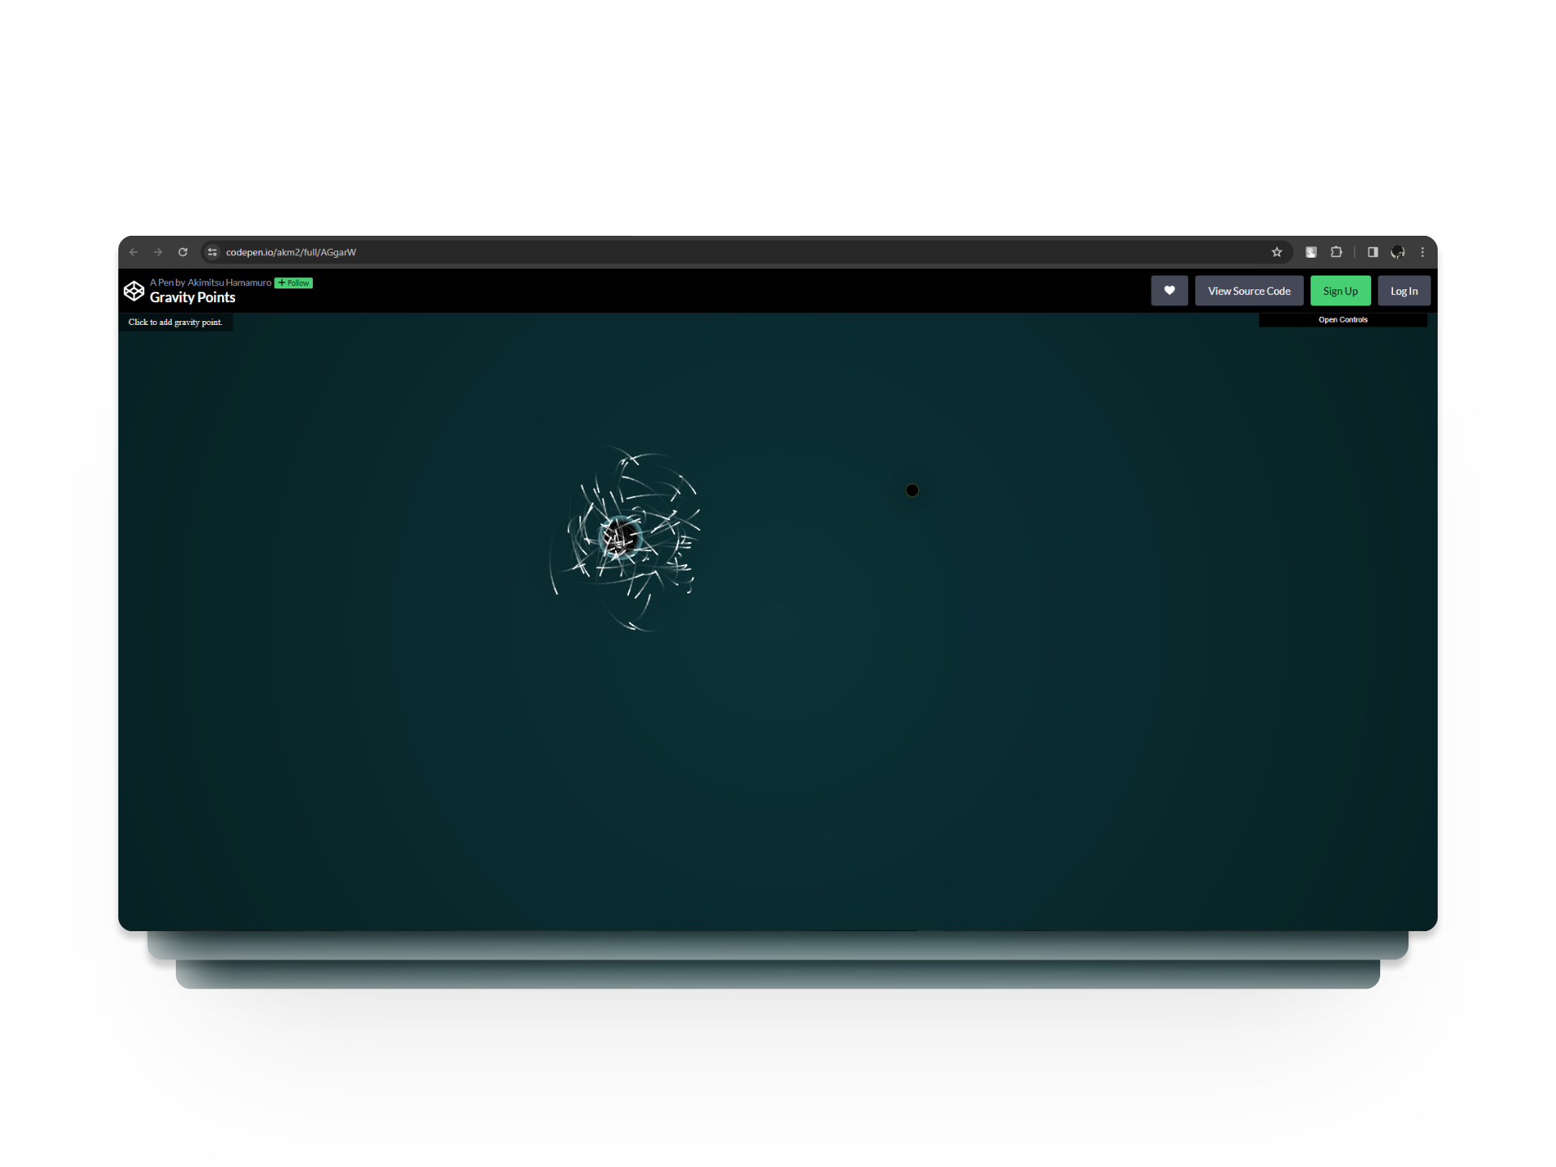1556x1167 pixels.
Task: Open the Chrome profile avatar
Action: click(x=1398, y=252)
